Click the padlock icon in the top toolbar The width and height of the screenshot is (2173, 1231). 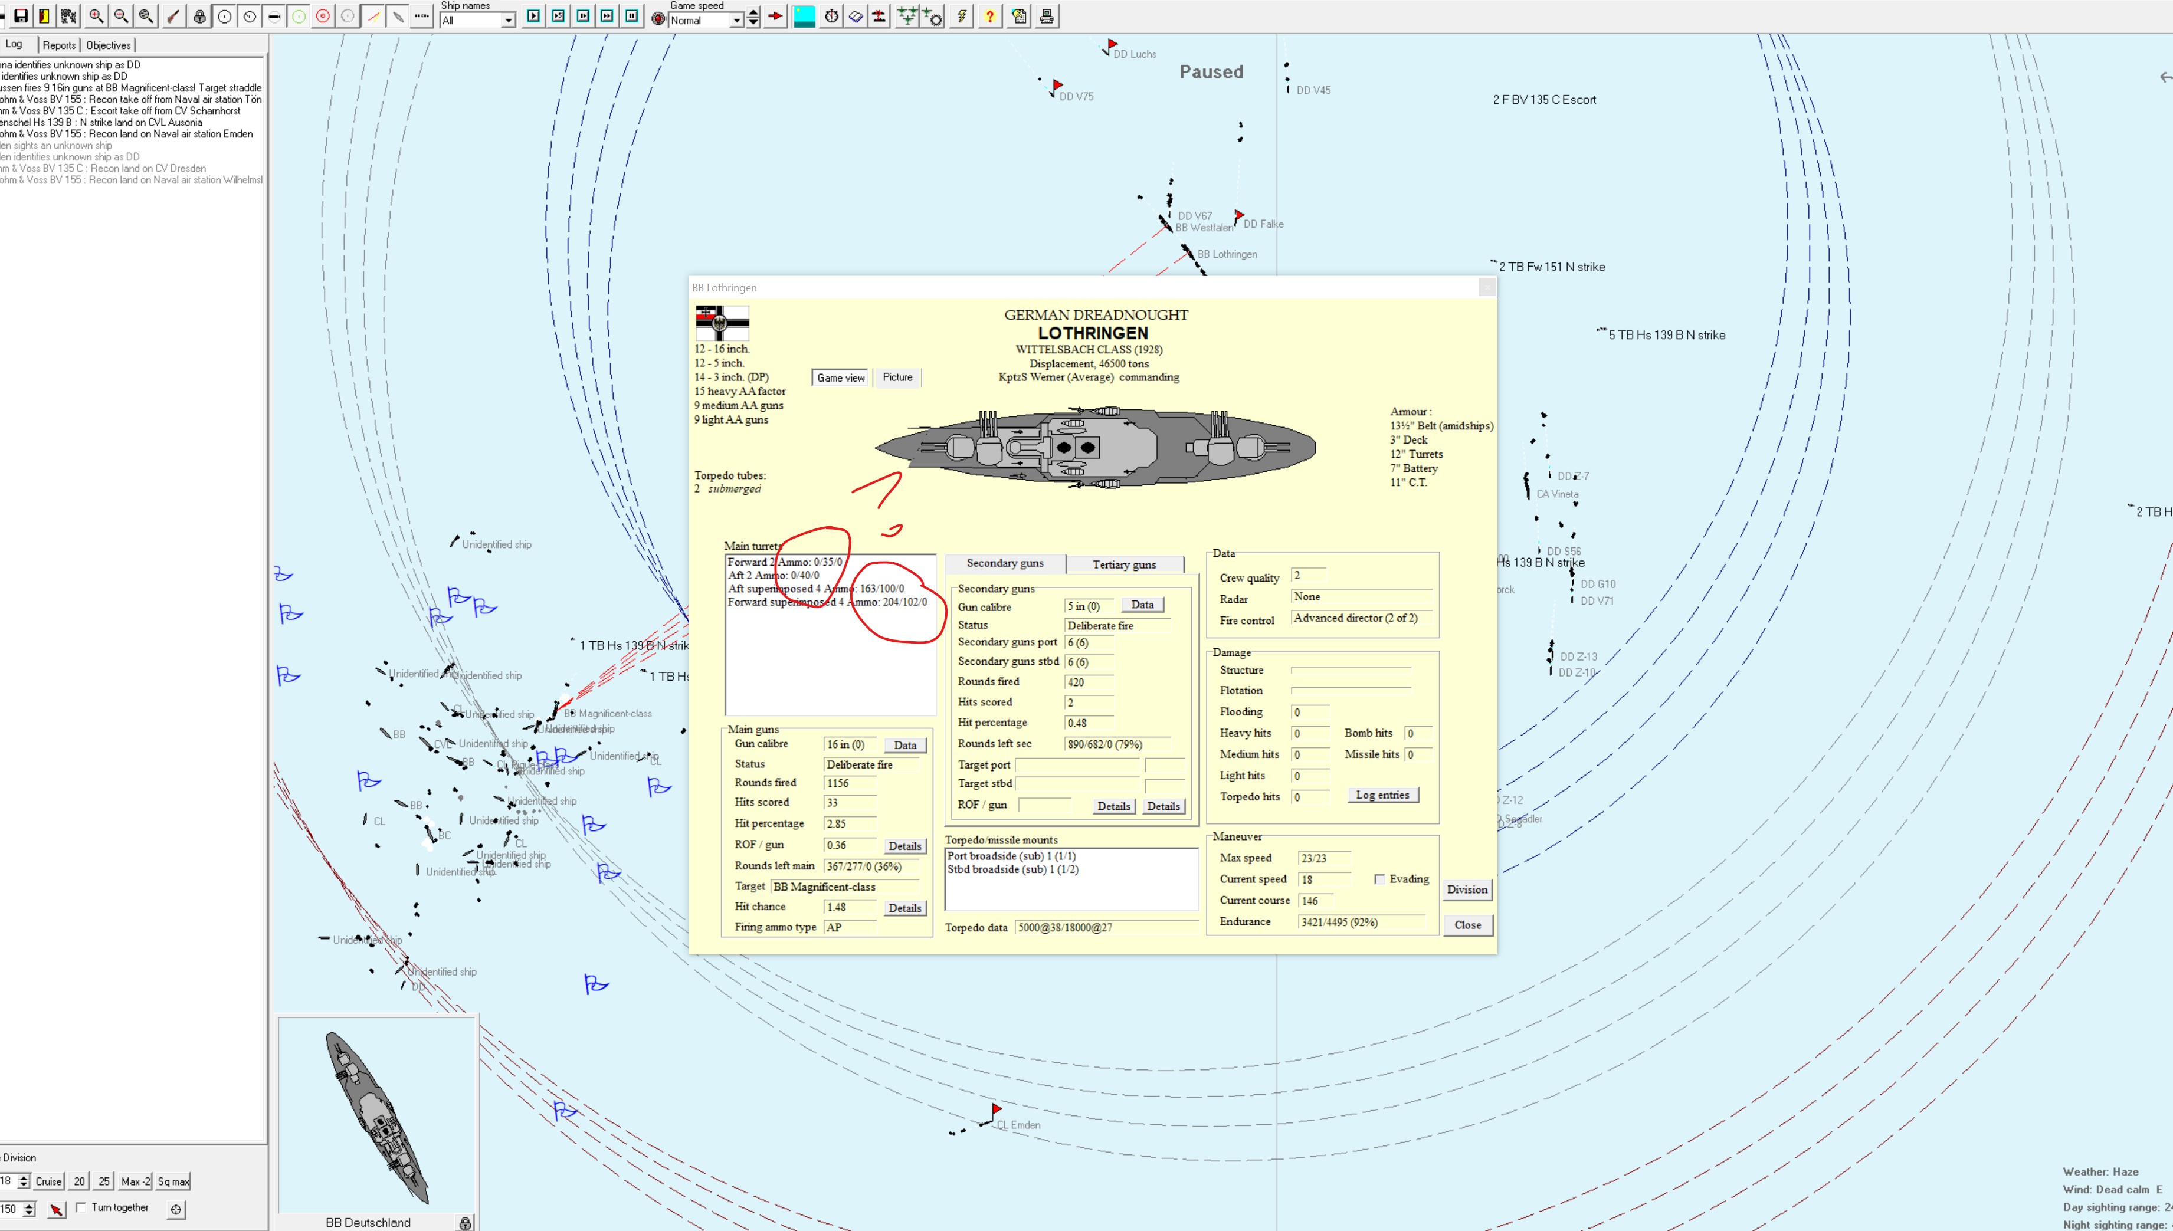199,16
